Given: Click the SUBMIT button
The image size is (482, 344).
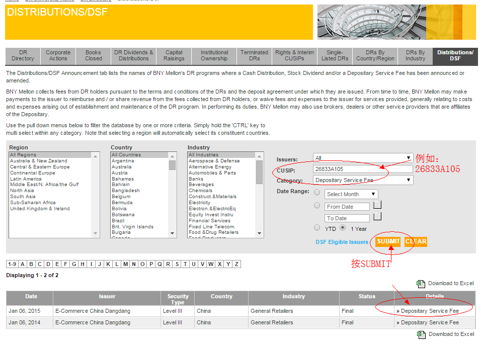Looking at the screenshot, I should [388, 242].
